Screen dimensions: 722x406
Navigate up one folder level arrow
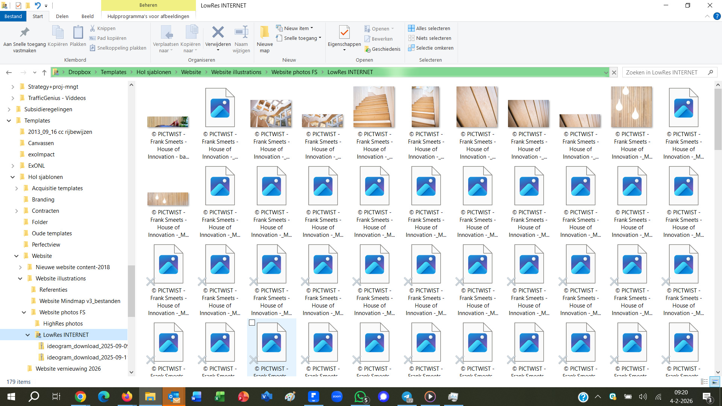pyautogui.click(x=44, y=72)
